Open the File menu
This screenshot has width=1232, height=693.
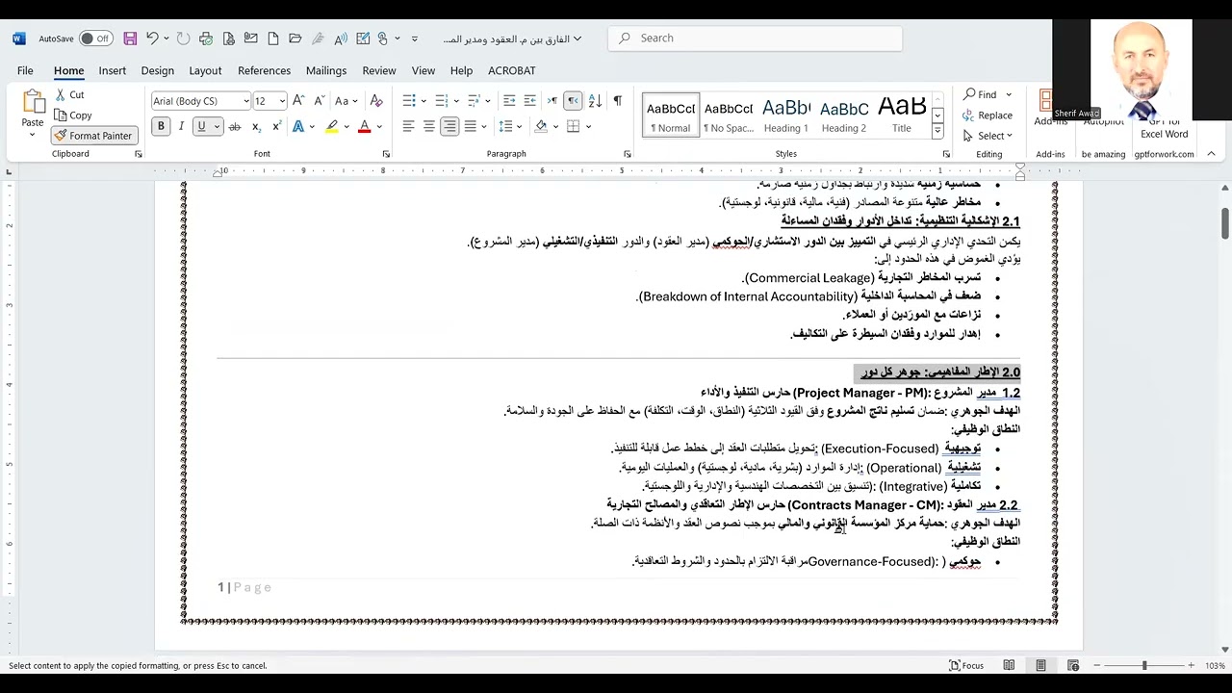click(25, 70)
